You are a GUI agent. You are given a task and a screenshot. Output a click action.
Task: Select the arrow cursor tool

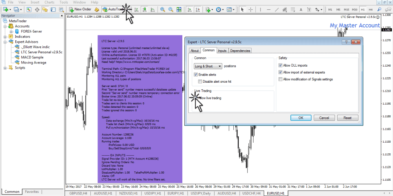(x=242, y=9)
